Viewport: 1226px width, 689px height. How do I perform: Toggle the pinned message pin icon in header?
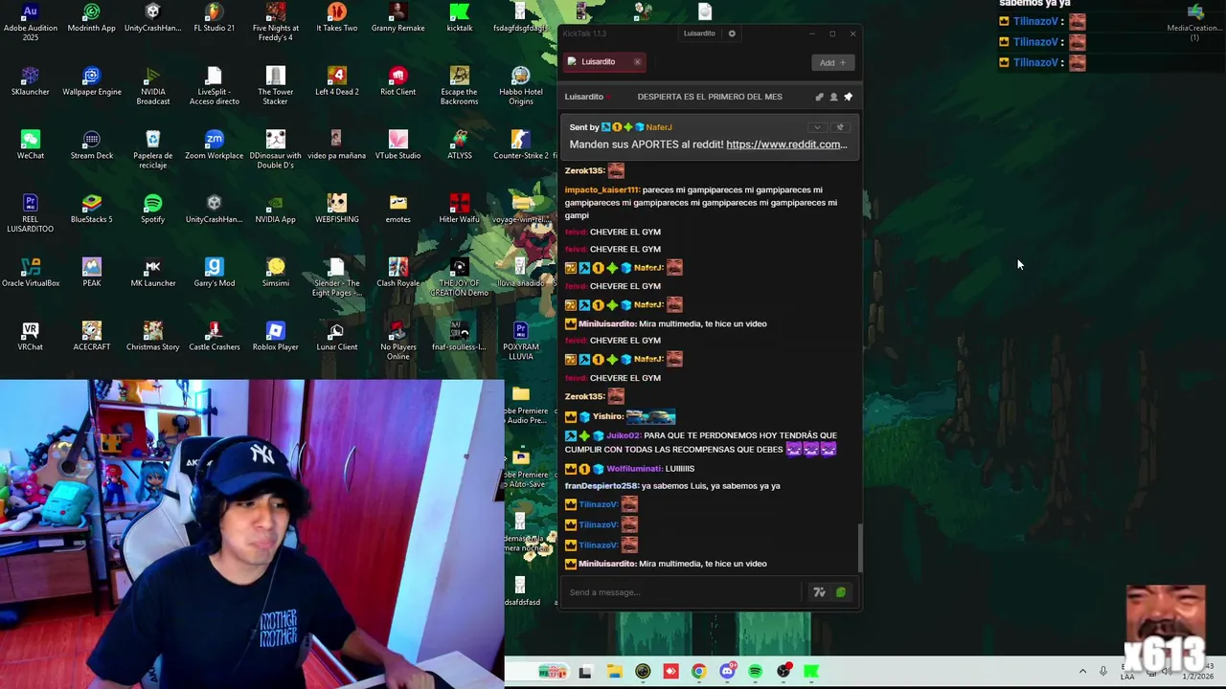pos(848,97)
